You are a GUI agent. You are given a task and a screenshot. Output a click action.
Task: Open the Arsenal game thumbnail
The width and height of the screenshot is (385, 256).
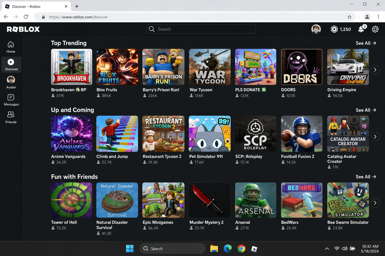pyautogui.click(x=256, y=200)
